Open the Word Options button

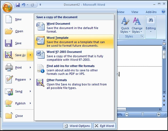click(x=77, y=126)
